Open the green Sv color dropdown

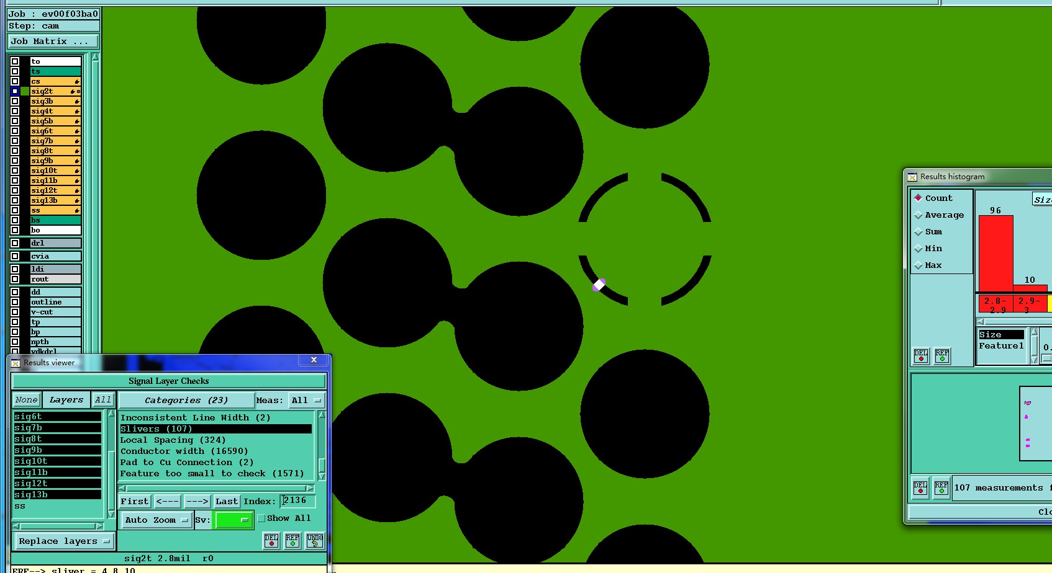tap(234, 520)
